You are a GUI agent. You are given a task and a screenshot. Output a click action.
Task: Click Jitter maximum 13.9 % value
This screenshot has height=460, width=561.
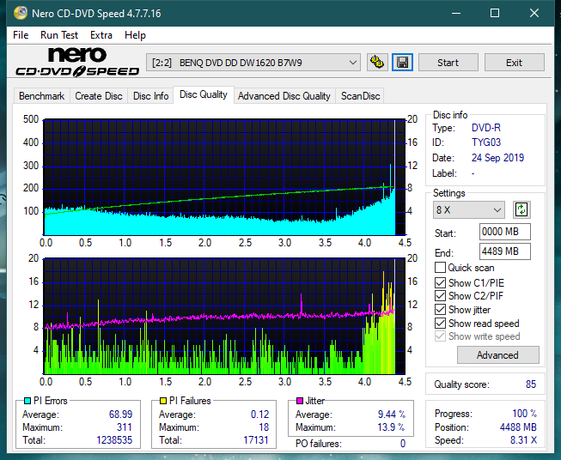[x=392, y=427]
